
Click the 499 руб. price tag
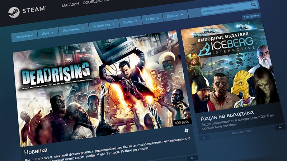pos(182,122)
